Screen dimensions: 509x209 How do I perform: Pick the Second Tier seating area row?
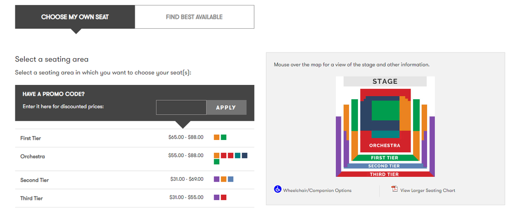click(x=135, y=180)
